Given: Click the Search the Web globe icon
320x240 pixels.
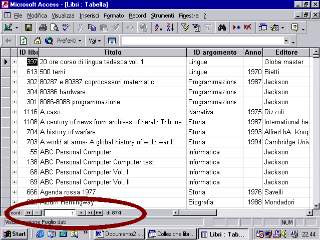Looking at the screenshot, I should coord(49,41).
